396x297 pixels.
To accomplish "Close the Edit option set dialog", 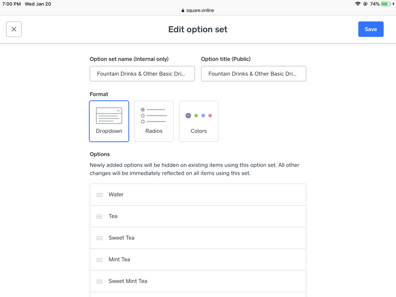I will tap(14, 29).
